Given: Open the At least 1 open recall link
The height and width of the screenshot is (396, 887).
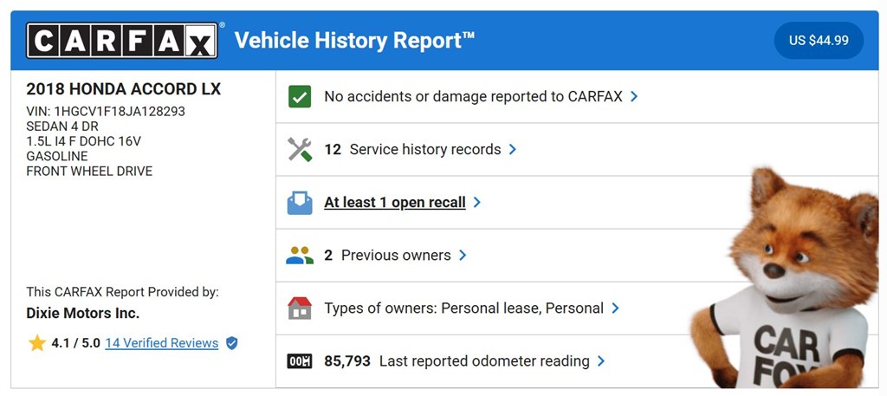Looking at the screenshot, I should click(395, 203).
